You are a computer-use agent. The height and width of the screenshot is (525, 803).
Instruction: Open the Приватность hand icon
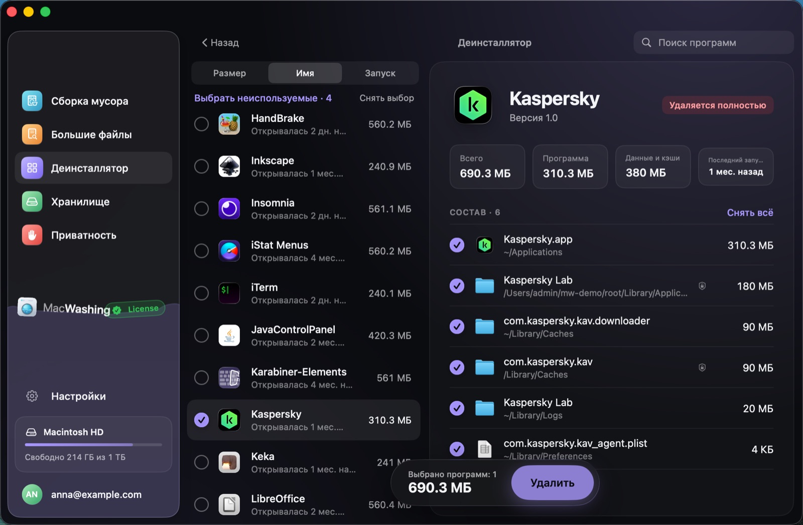coord(32,235)
